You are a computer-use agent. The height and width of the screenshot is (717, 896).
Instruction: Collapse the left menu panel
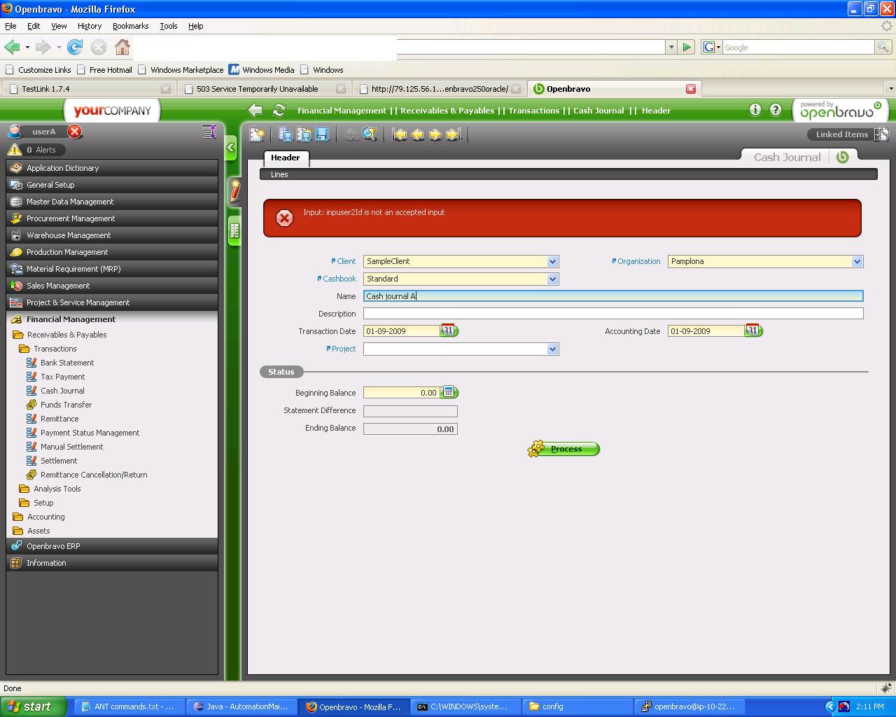[x=231, y=148]
